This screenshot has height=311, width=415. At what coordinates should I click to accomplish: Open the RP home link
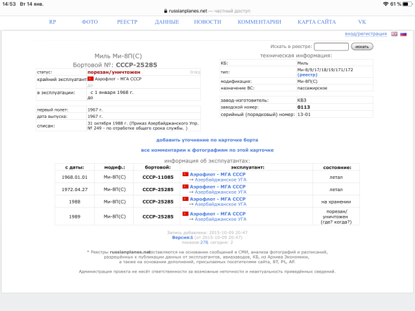(x=53, y=22)
